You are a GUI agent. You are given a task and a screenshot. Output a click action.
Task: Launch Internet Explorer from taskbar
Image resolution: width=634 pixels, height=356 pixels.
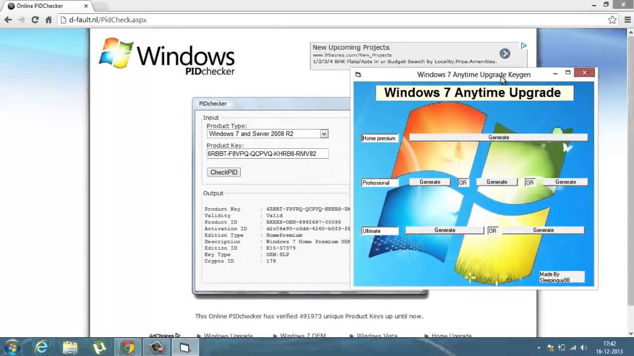[41, 348]
